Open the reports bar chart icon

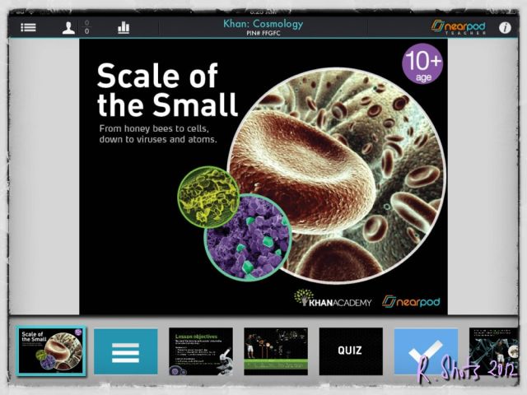pyautogui.click(x=124, y=27)
